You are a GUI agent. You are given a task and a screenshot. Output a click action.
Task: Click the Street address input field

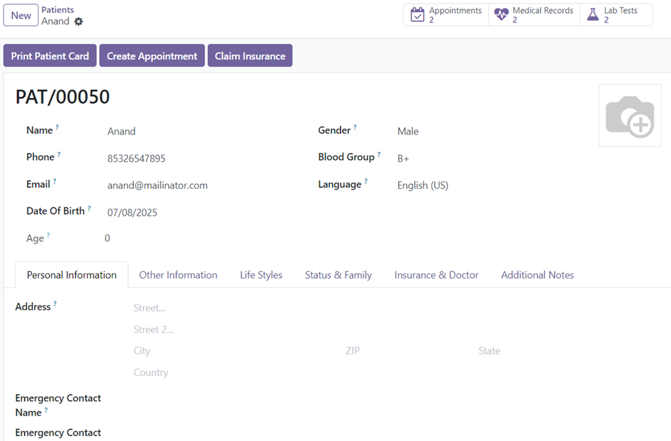pyautogui.click(x=149, y=307)
